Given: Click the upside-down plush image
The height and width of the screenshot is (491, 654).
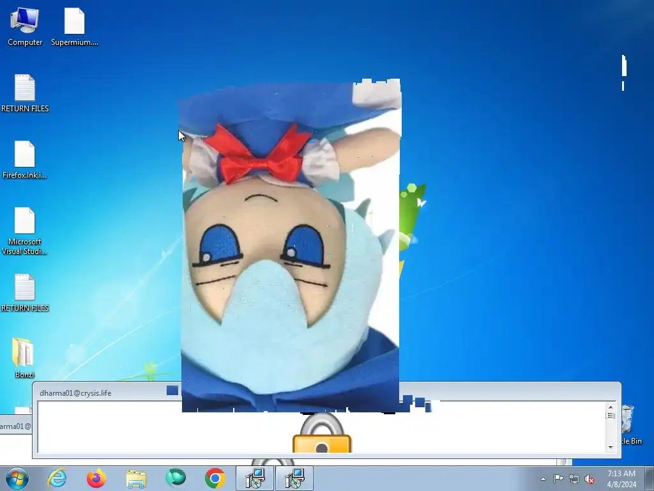Looking at the screenshot, I should pyautogui.click(x=291, y=245).
